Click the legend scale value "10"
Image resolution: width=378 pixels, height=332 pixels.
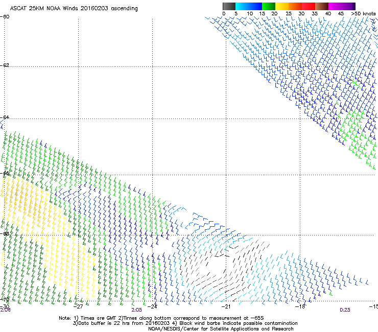point(250,14)
